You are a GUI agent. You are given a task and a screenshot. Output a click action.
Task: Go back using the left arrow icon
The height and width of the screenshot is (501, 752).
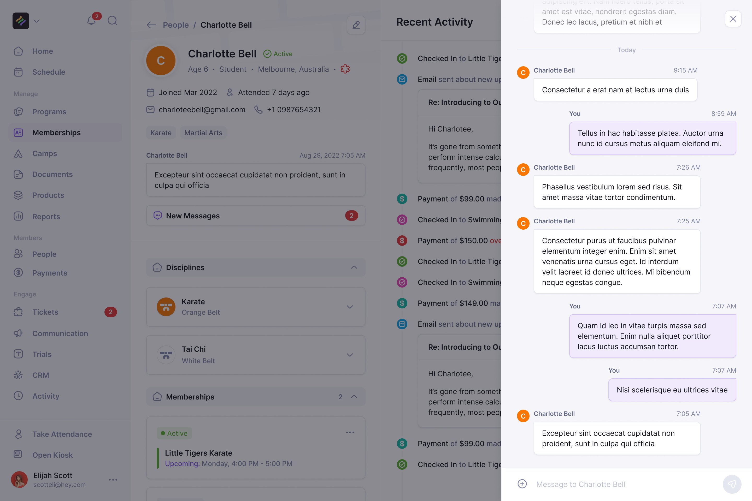[x=151, y=25]
